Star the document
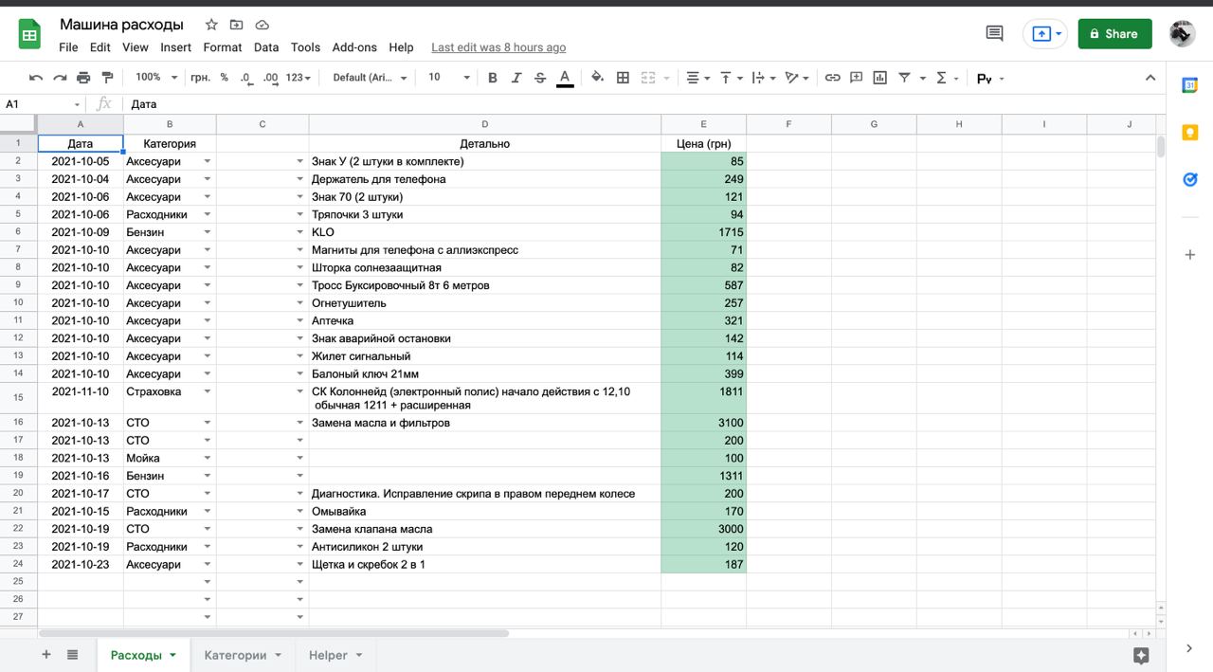 (x=211, y=25)
